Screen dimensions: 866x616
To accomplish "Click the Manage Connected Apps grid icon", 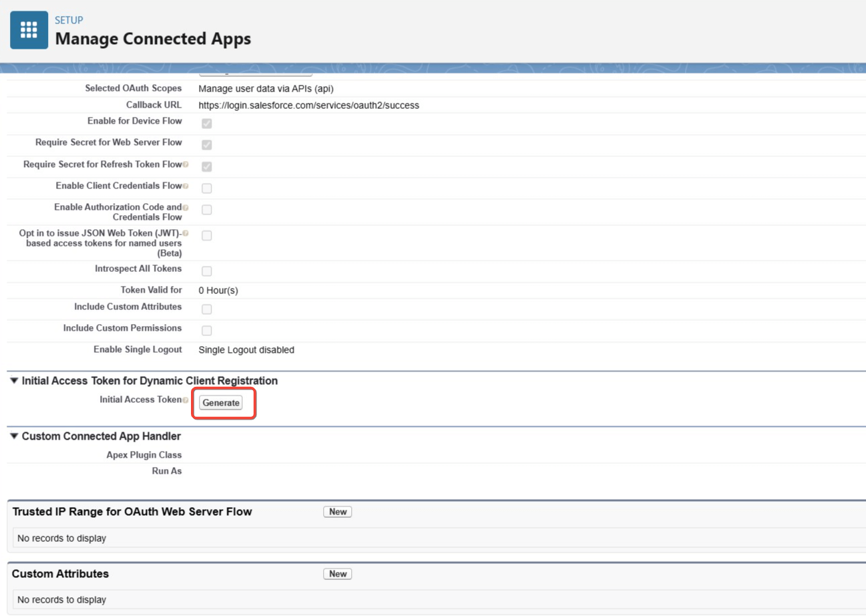I will point(29,30).
